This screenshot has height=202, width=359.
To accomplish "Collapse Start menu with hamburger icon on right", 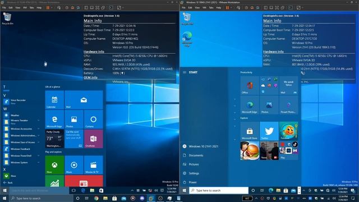I will pyautogui.click(x=185, y=72).
